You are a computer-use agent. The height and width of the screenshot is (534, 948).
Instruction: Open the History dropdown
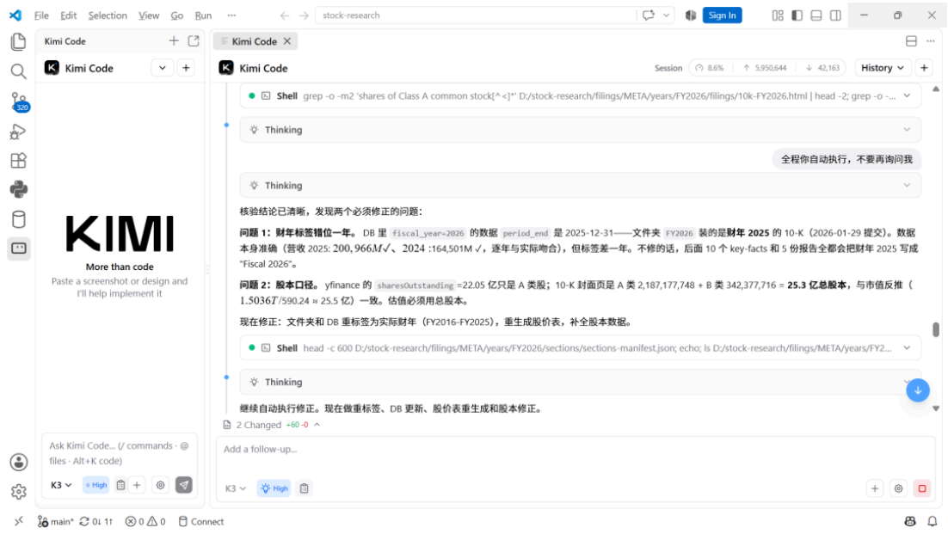coord(882,68)
